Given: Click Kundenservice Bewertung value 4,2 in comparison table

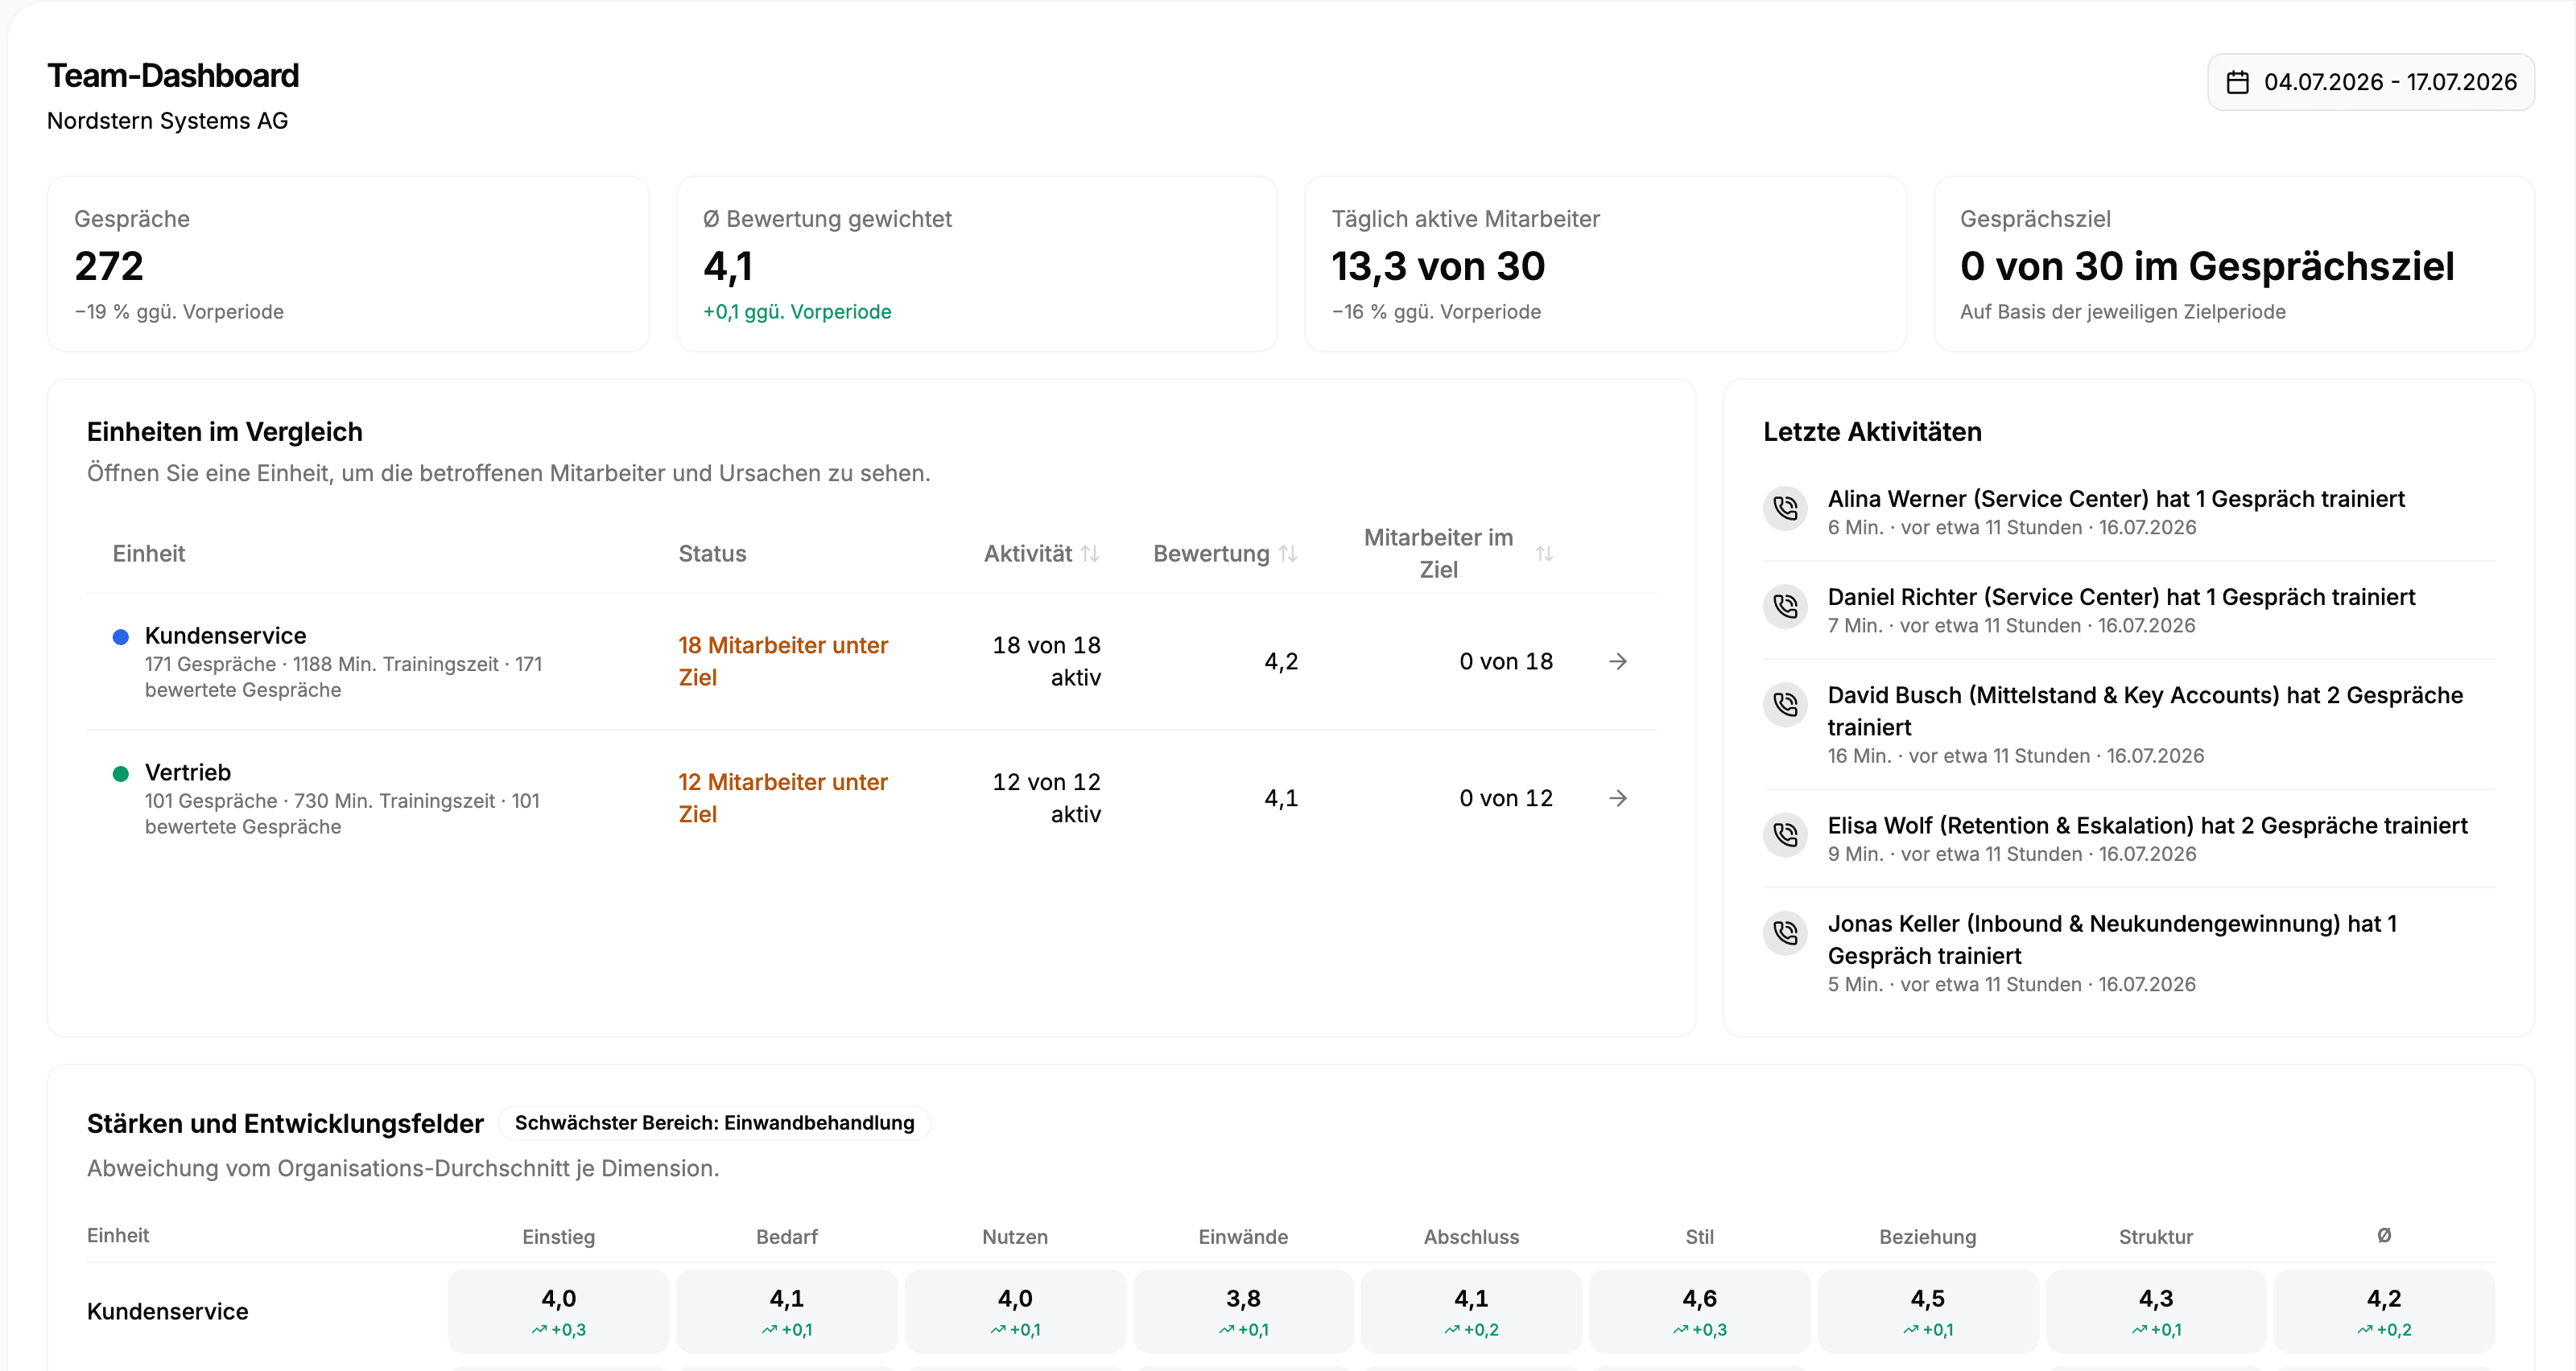Looking at the screenshot, I should (1281, 661).
